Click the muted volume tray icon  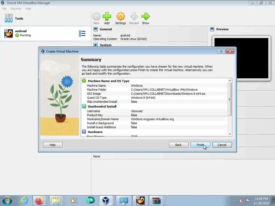(x=241, y=201)
